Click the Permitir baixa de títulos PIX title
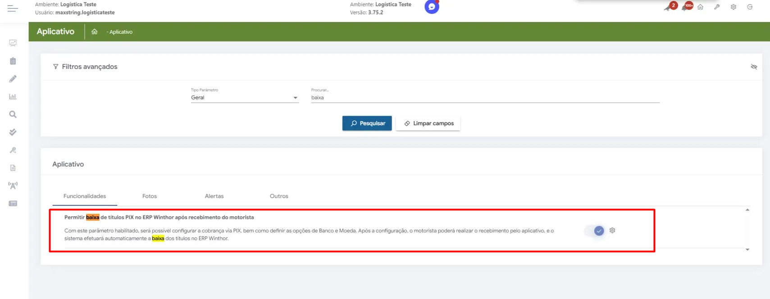The height and width of the screenshot is (299, 770). click(159, 217)
